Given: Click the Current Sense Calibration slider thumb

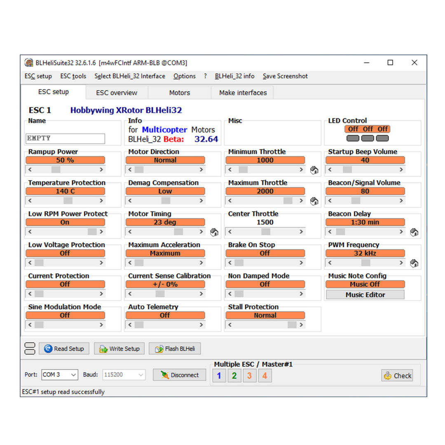Looking at the screenshot, I should coord(160,294).
